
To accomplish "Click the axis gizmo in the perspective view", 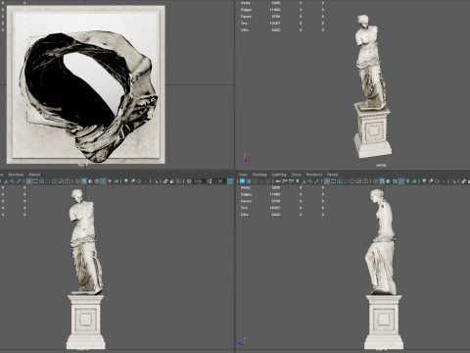I will tap(247, 158).
